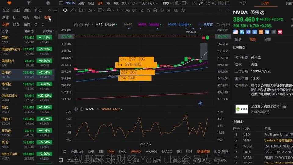Select the line drawing tool
This screenshot has height=165, width=293.
(72, 10)
